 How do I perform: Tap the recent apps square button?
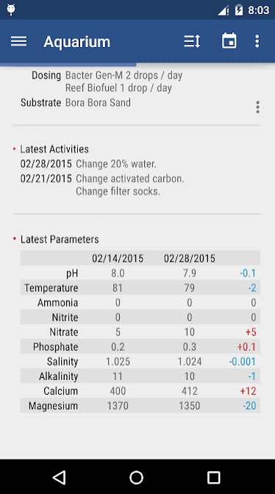[x=213, y=478]
